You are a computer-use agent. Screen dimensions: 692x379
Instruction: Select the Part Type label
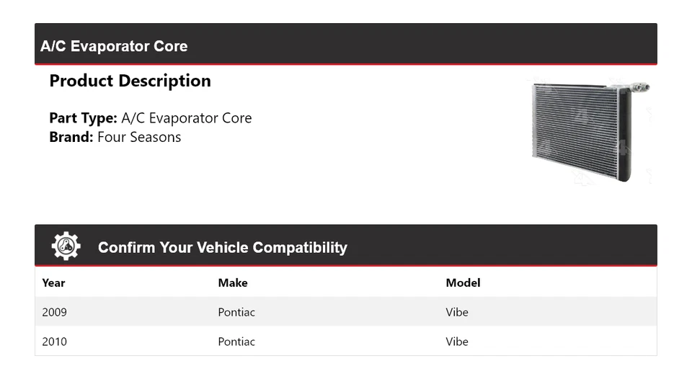pyautogui.click(x=83, y=118)
